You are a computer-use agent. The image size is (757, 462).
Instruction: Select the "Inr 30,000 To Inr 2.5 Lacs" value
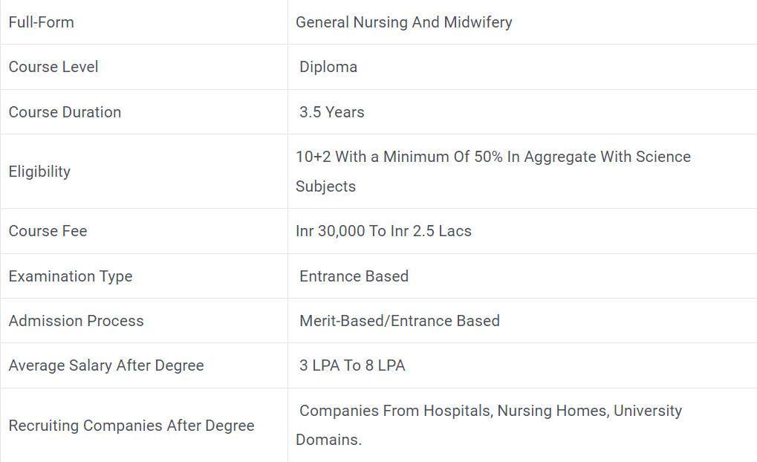[383, 231]
